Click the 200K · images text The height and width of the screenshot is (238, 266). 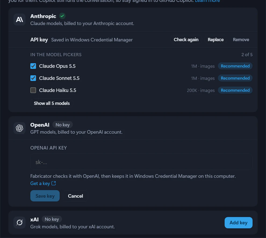pos(201,90)
